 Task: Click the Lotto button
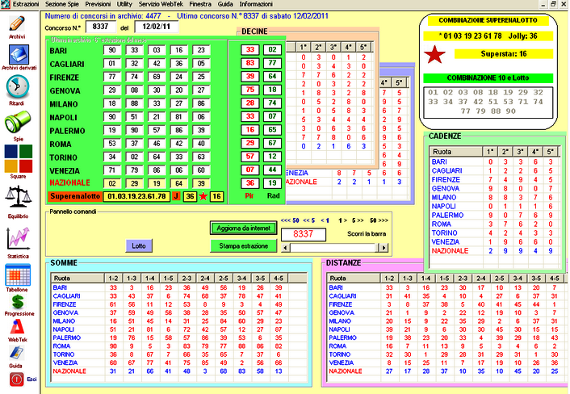click(x=139, y=246)
